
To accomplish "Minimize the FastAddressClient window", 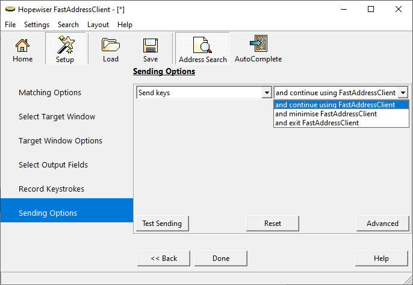I will point(344,9).
